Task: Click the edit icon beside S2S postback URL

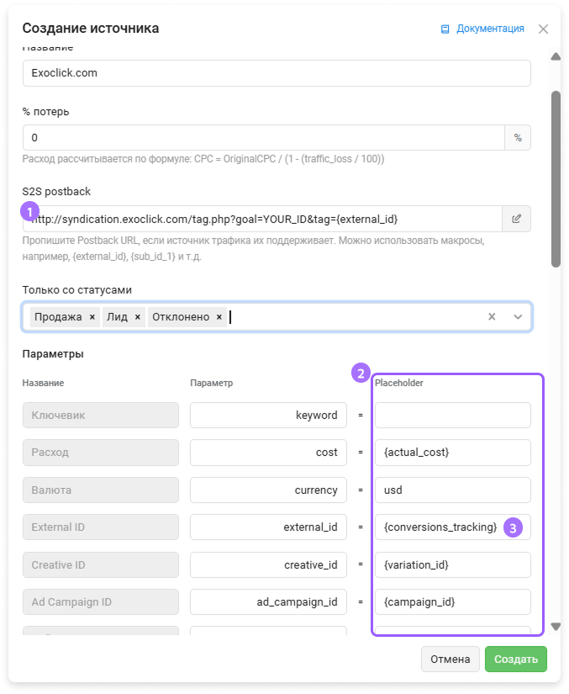Action: point(517,219)
